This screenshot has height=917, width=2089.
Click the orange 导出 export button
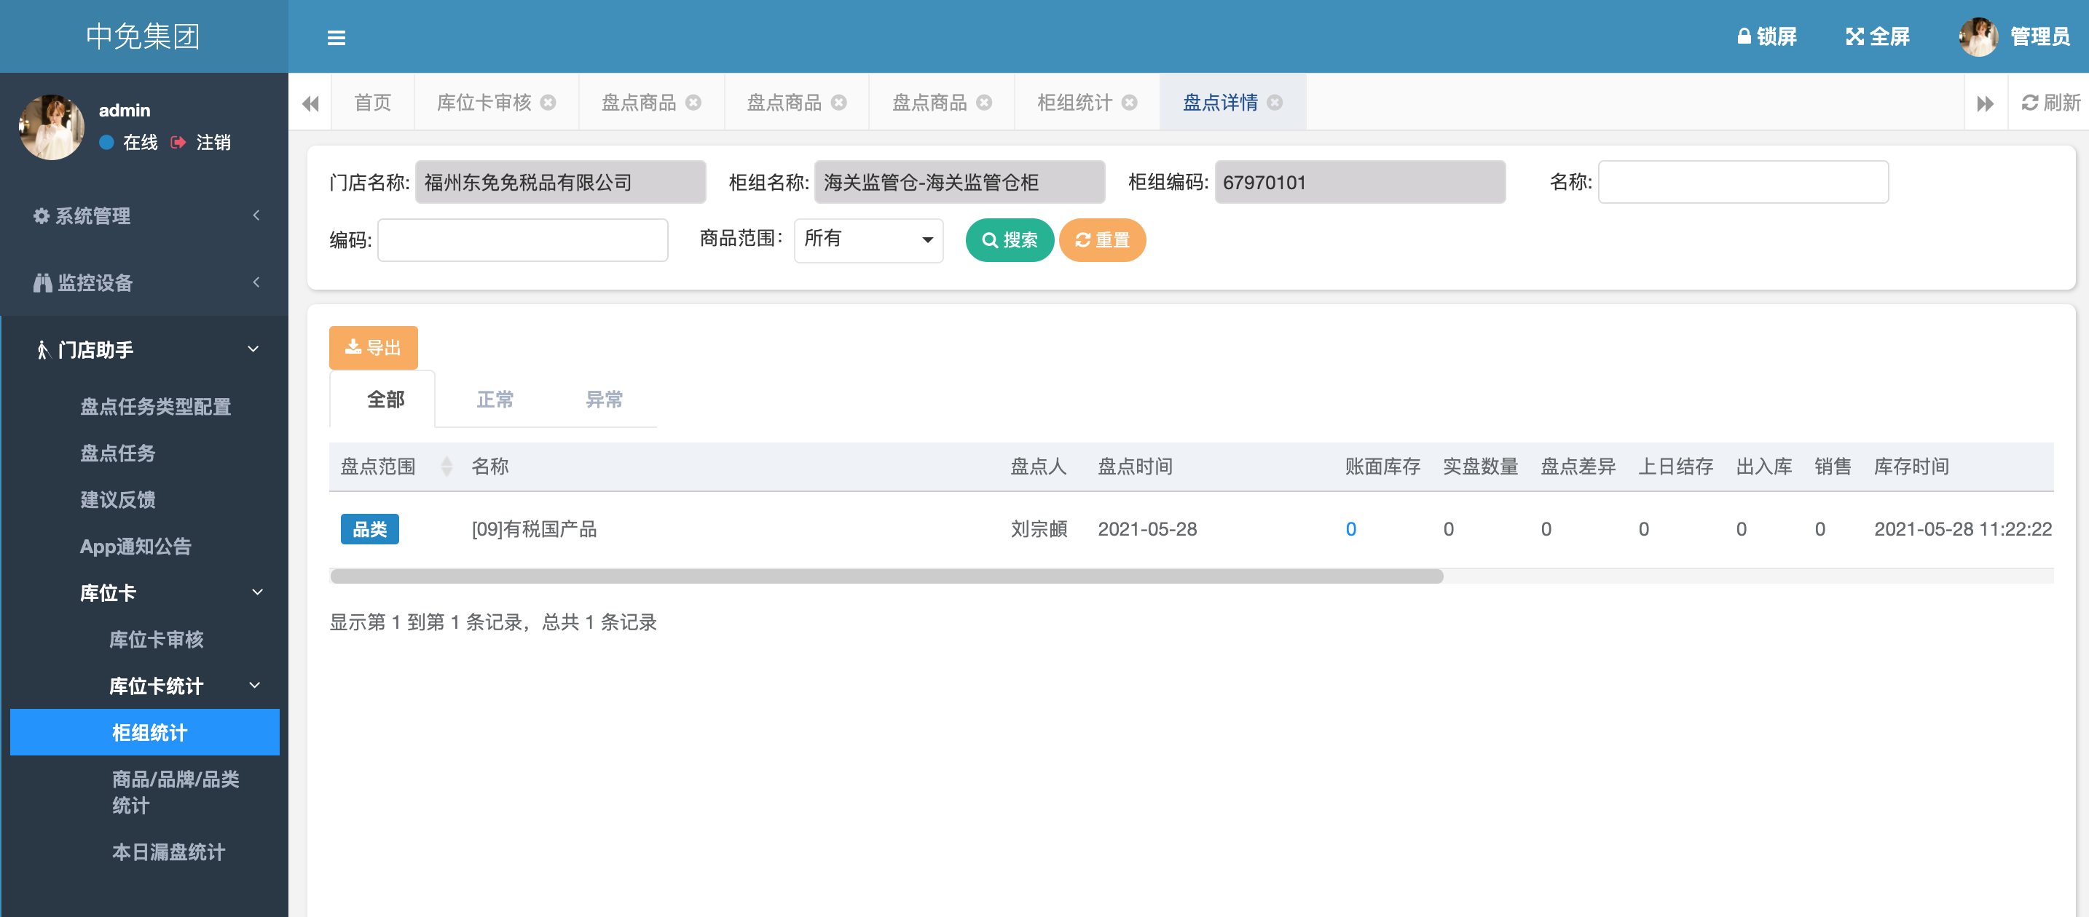point(373,348)
